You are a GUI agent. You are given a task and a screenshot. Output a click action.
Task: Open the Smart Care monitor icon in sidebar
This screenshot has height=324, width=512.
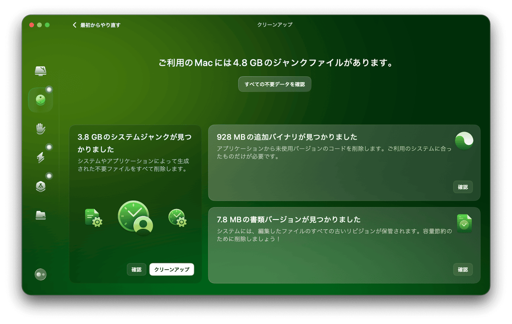coord(41,71)
